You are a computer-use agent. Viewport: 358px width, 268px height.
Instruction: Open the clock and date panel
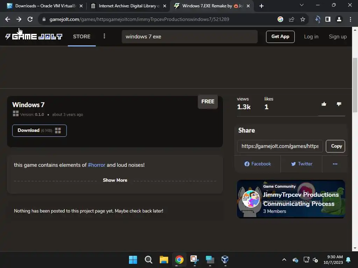tap(333, 260)
